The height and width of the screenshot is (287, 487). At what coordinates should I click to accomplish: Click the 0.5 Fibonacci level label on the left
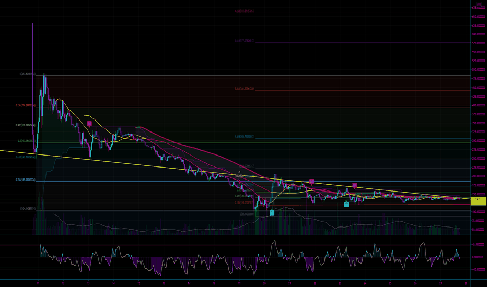coord(27,141)
